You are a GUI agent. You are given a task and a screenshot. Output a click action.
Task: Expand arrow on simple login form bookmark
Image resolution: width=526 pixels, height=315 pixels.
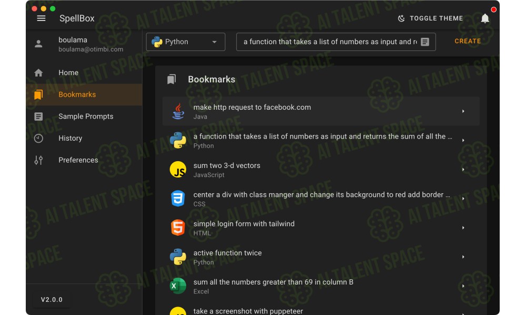pos(463,228)
